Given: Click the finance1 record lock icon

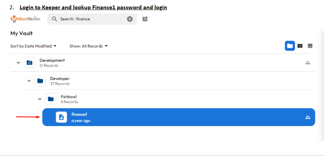Looking at the screenshot, I should [62, 117].
